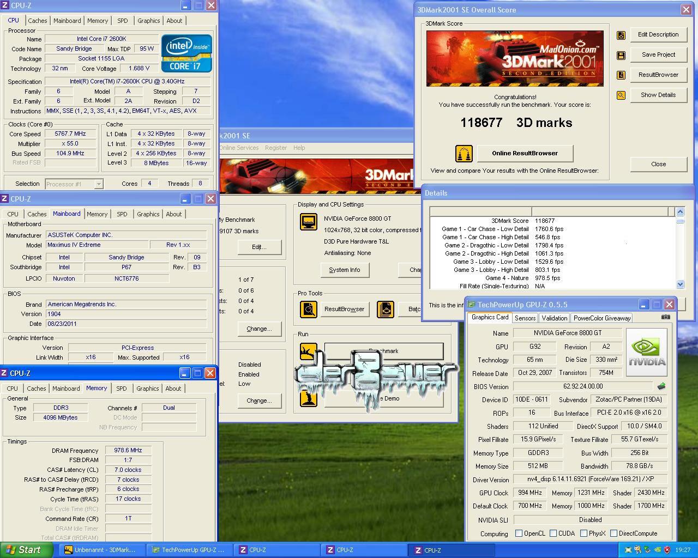Click the monitor icon in Display and CPU Settings
Image resolution: width=698 pixels, height=558 pixels.
pos(309,222)
